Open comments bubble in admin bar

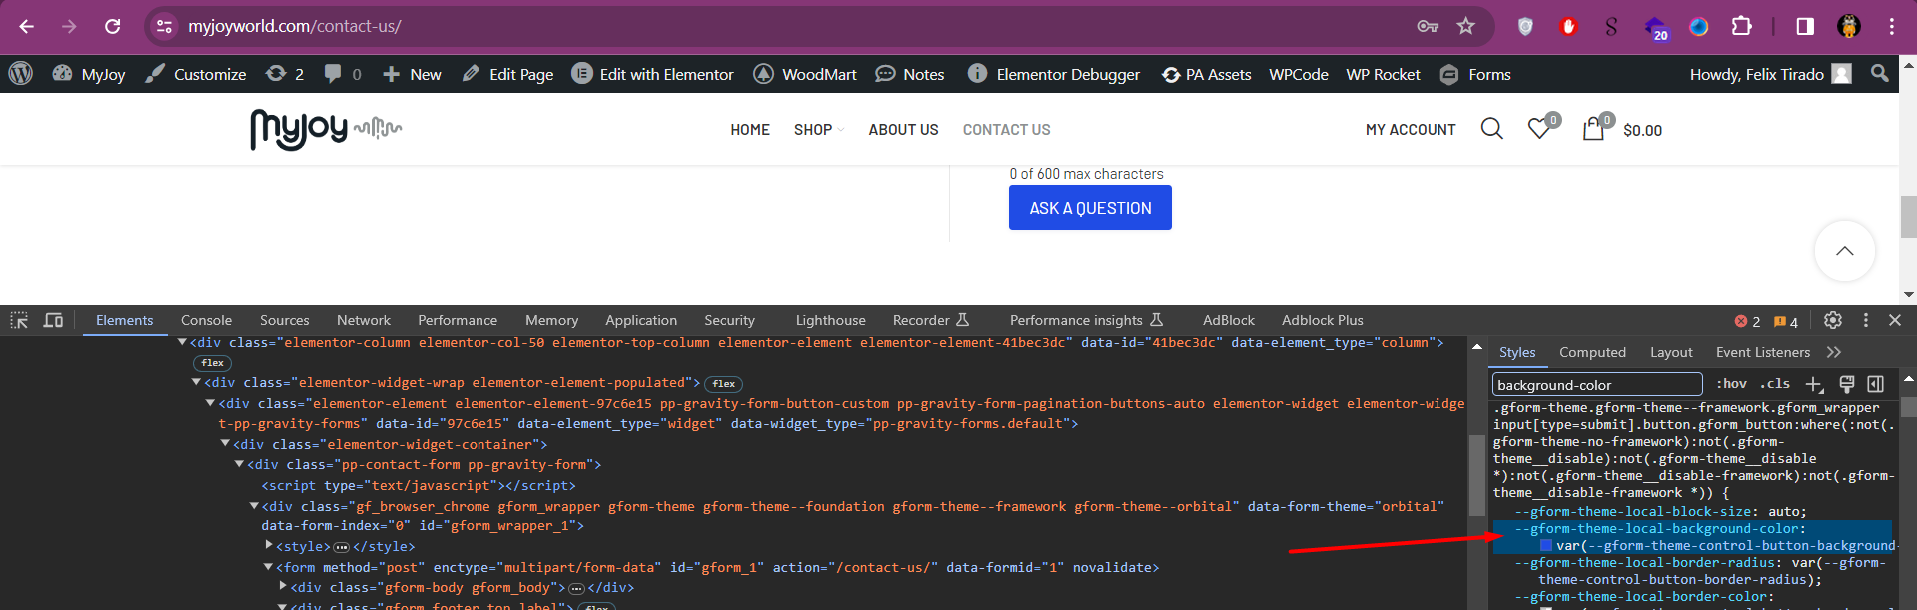[343, 74]
